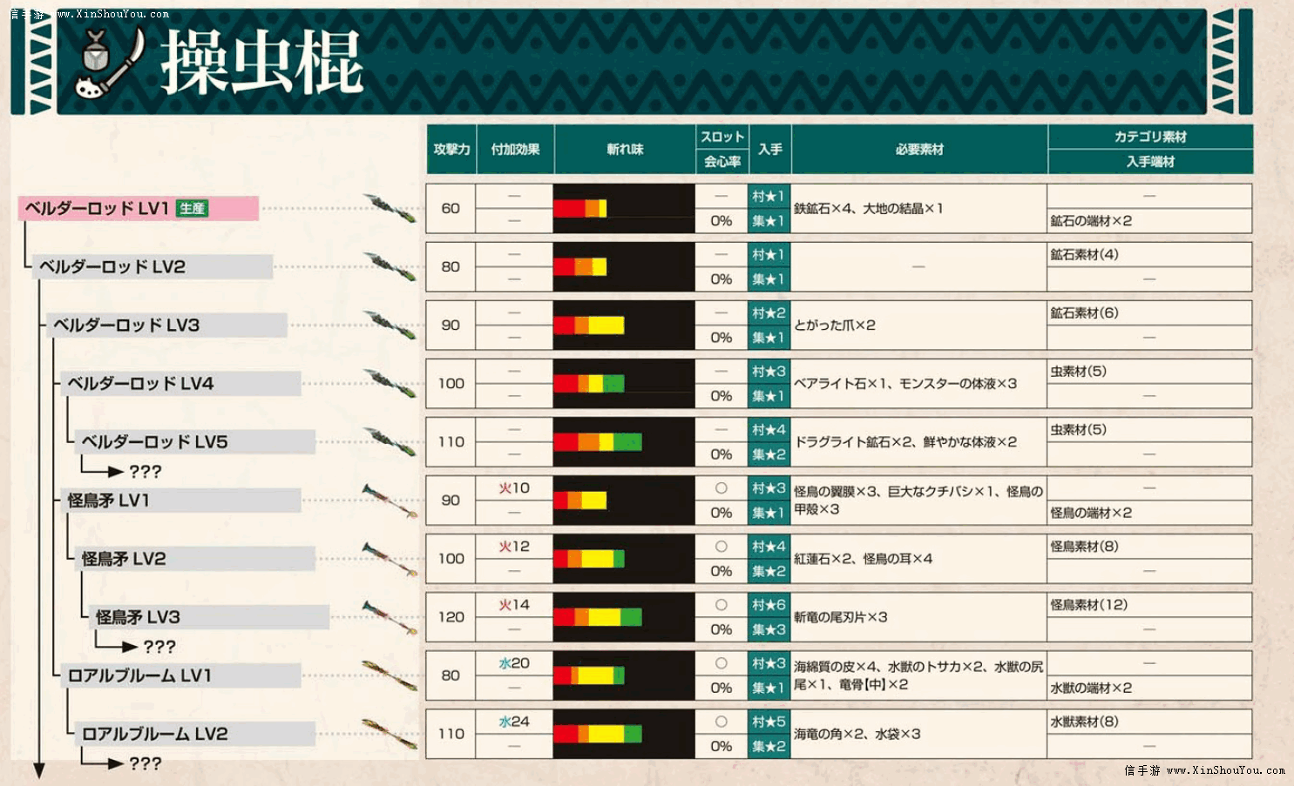This screenshot has width=1294, height=786.
Task: Select ロアルブルーム LV1 in the weapon tree
Action: (180, 675)
